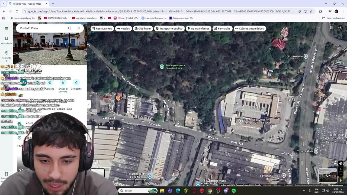Open the Google apps grid
Image resolution: width=347 pixels, height=195 pixels.
click(332, 28)
